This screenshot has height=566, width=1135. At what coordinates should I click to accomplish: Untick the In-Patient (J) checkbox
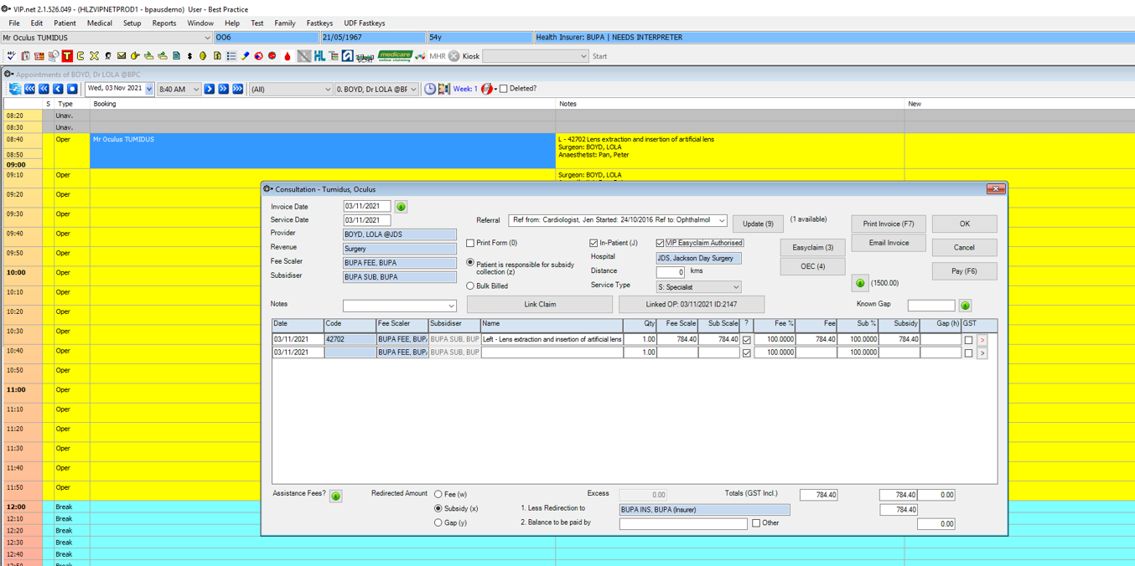pyautogui.click(x=593, y=243)
